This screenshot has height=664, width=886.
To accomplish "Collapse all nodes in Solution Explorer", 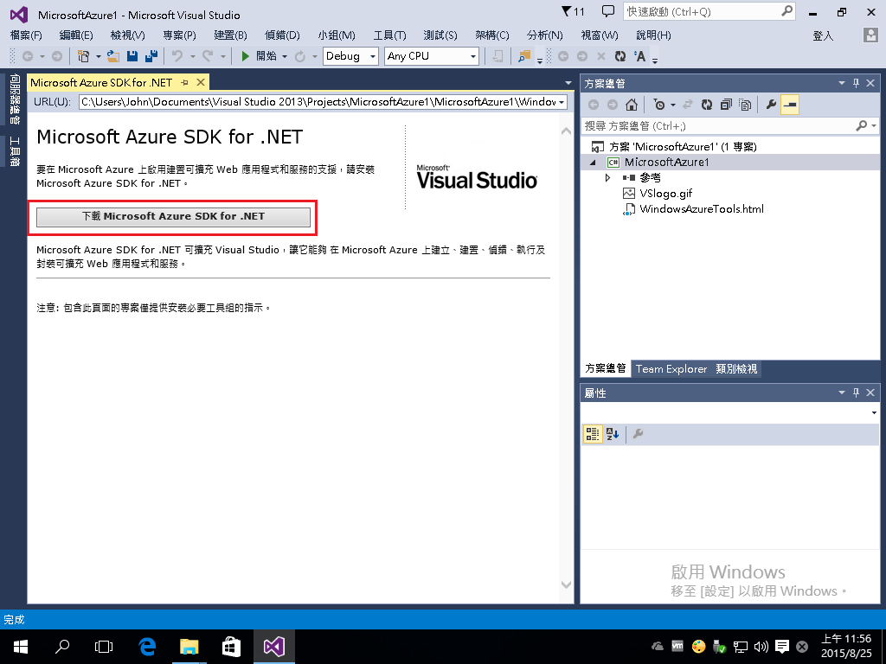I will click(x=726, y=105).
